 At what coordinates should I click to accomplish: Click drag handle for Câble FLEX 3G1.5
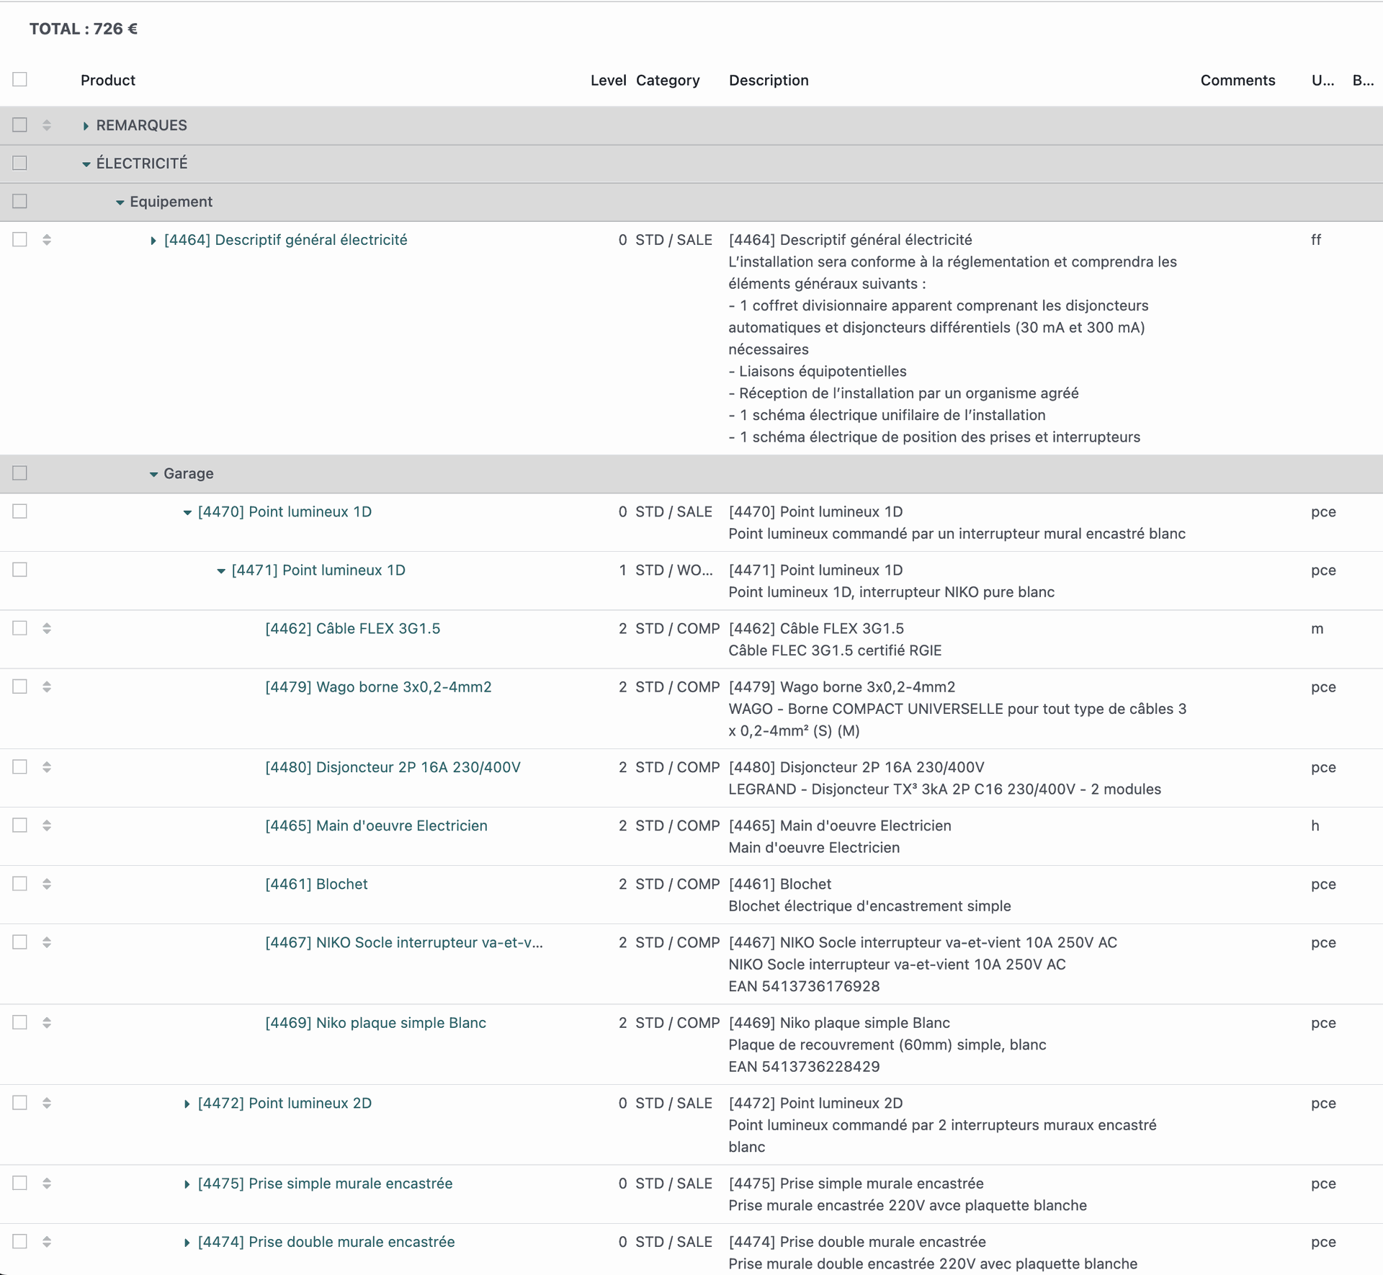coord(47,628)
